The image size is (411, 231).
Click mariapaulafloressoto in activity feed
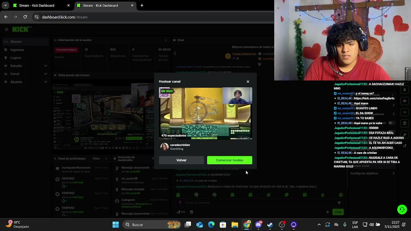tap(76, 167)
